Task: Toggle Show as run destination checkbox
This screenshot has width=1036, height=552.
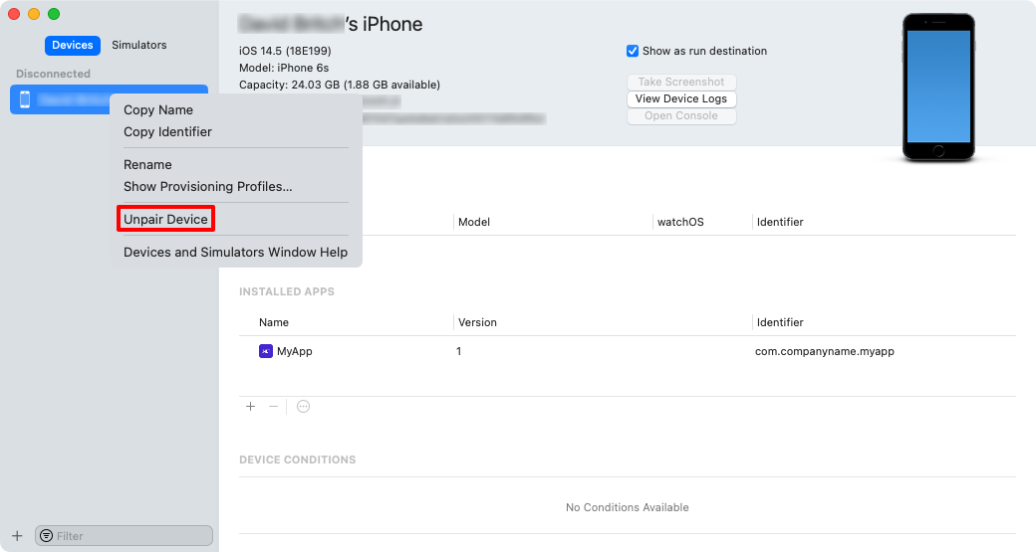Action: tap(633, 51)
